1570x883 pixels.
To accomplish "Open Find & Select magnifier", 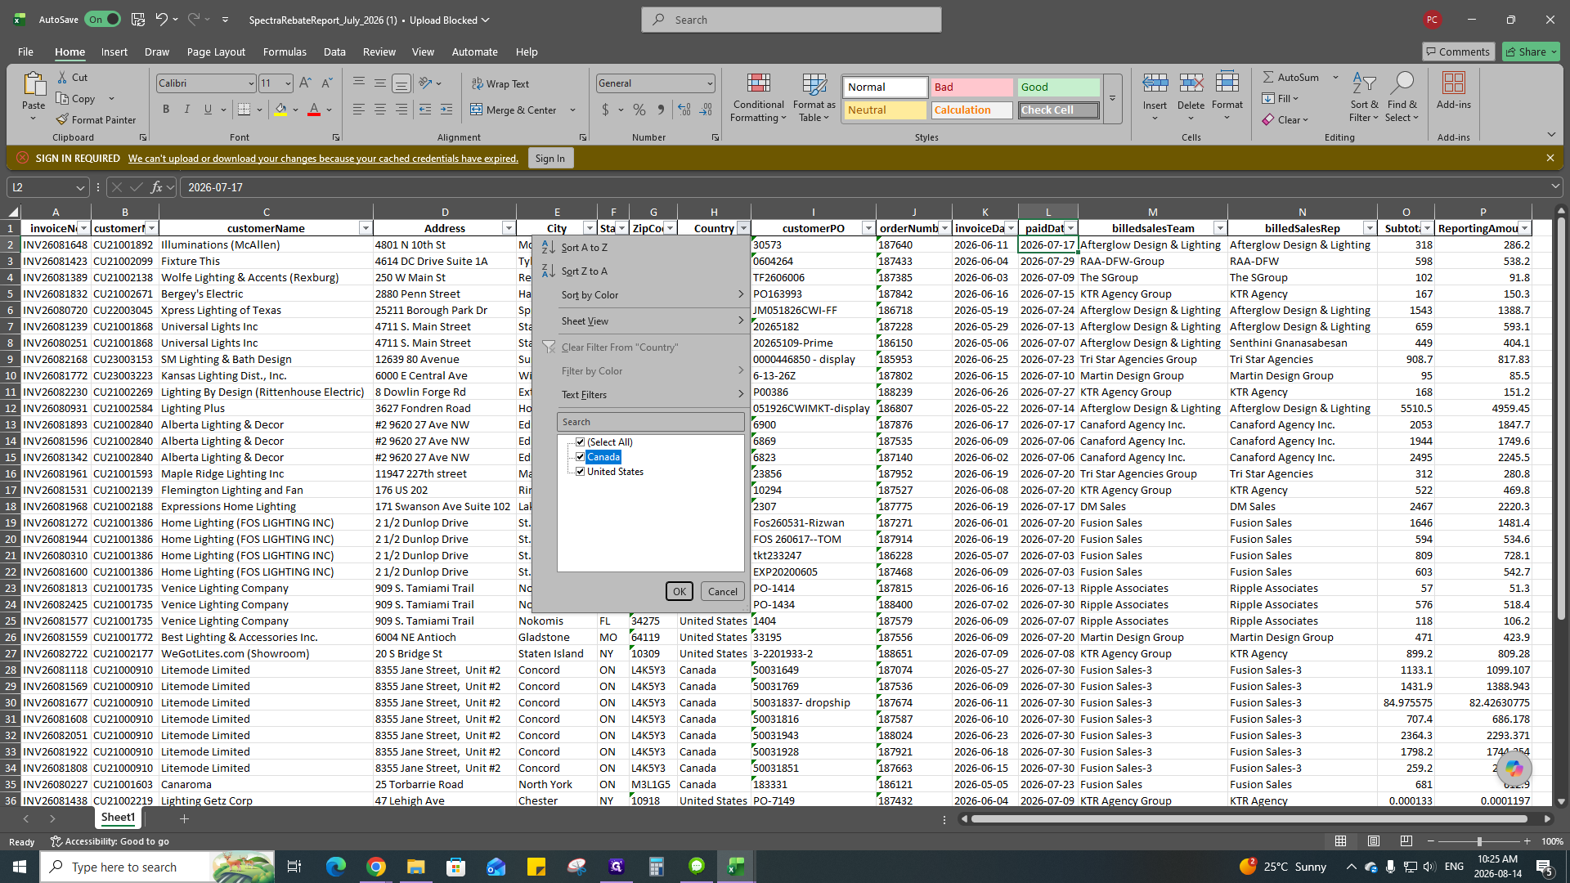I will coord(1402,98).
